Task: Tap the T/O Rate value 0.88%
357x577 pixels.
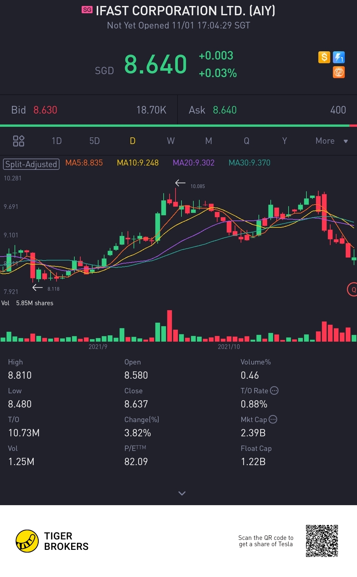Action: click(254, 404)
